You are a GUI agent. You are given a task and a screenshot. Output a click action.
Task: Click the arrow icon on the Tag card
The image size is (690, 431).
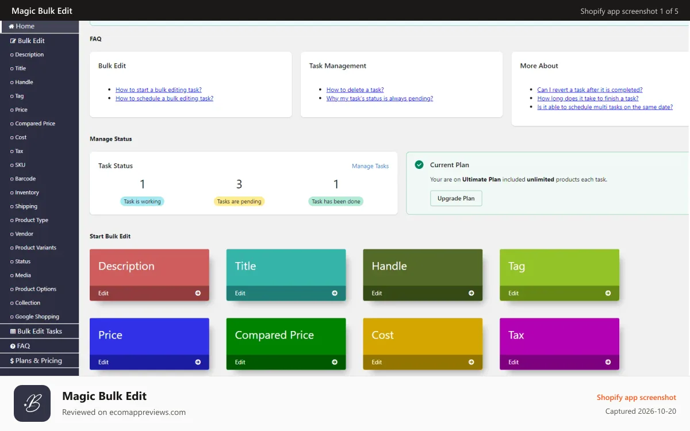coord(608,293)
